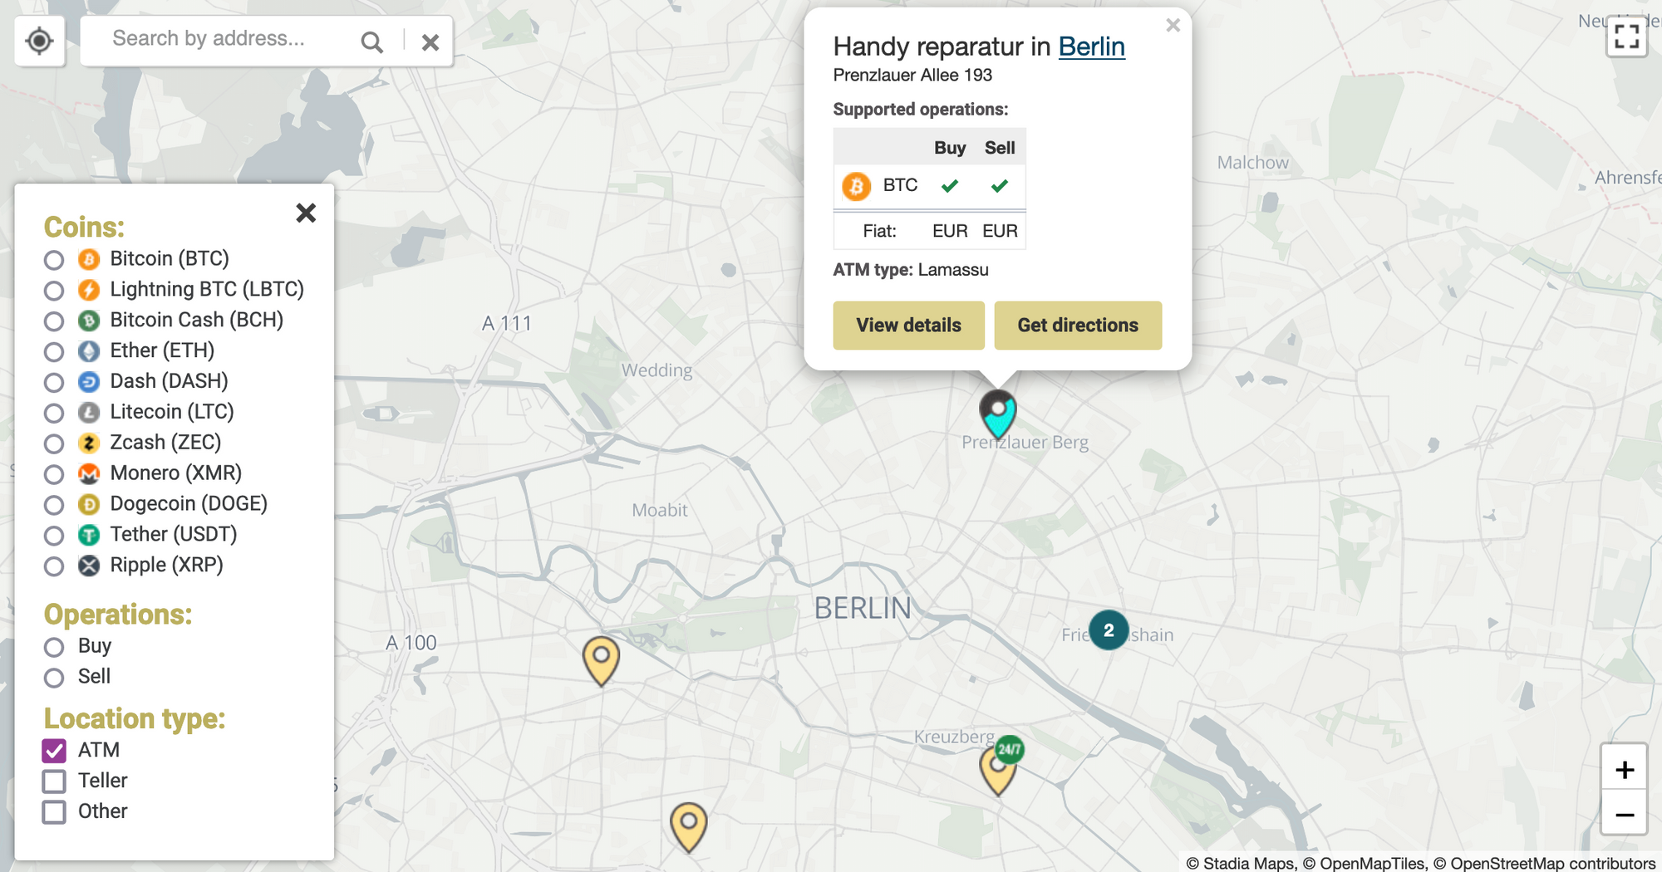Image resolution: width=1662 pixels, height=872 pixels.
Task: Expand the cluster of 2 ATMs near Friedrichshain
Action: (x=1108, y=631)
